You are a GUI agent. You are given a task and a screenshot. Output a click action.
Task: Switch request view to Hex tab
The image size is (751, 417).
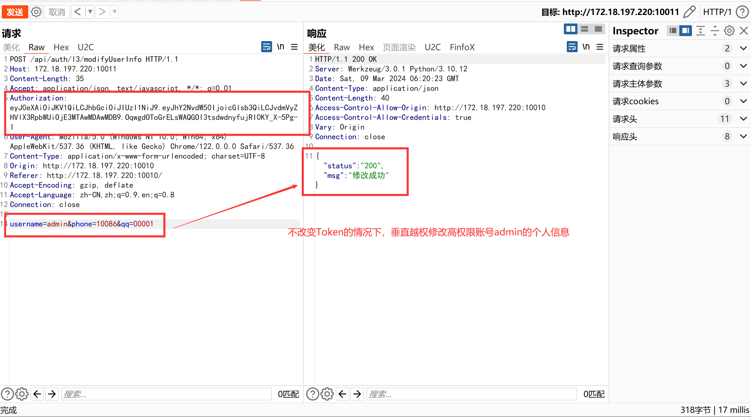[61, 47]
